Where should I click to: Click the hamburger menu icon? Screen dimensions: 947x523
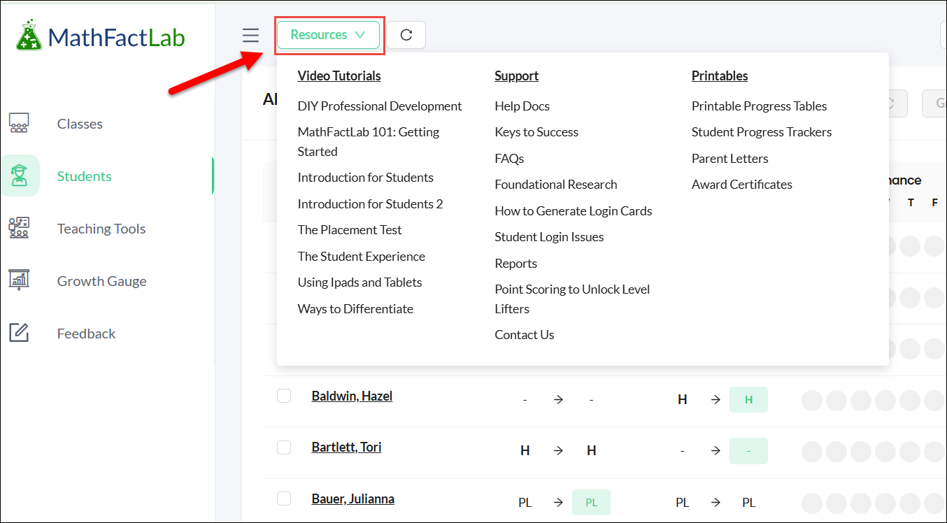(251, 36)
